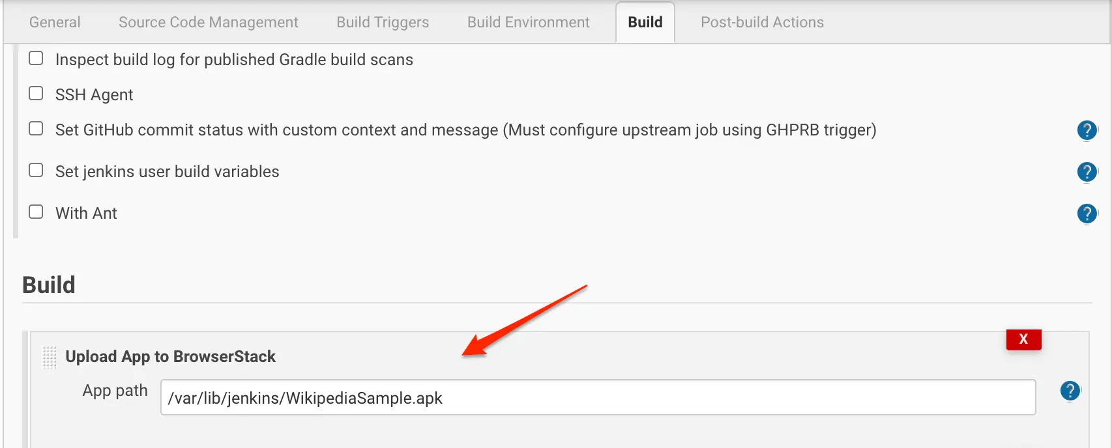This screenshot has height=448, width=1112.
Task: Switch to the General tab
Action: [55, 22]
